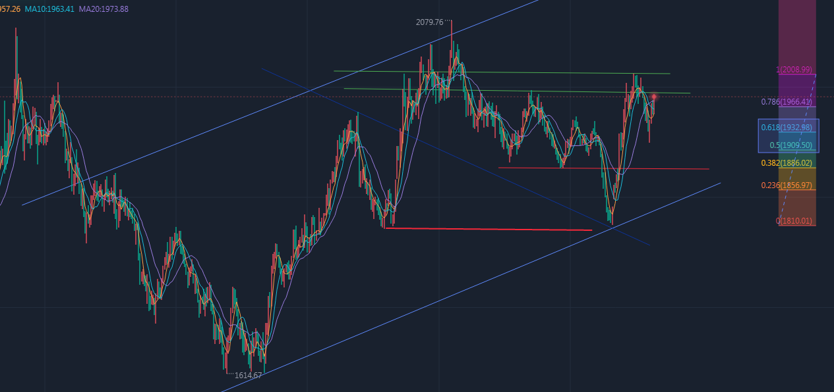834x392 pixels.
Task: Click the MA10:1963.41 indicator label
Action: tap(50, 9)
